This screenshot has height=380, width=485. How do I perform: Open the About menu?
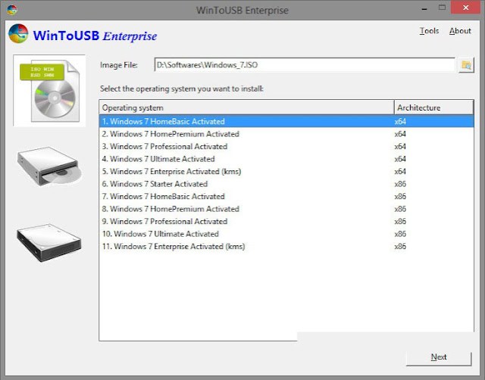click(460, 31)
